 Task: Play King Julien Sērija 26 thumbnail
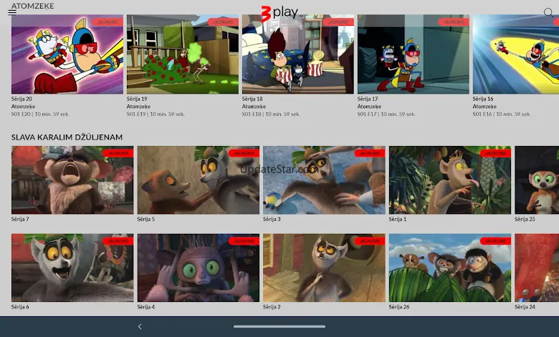click(450, 268)
